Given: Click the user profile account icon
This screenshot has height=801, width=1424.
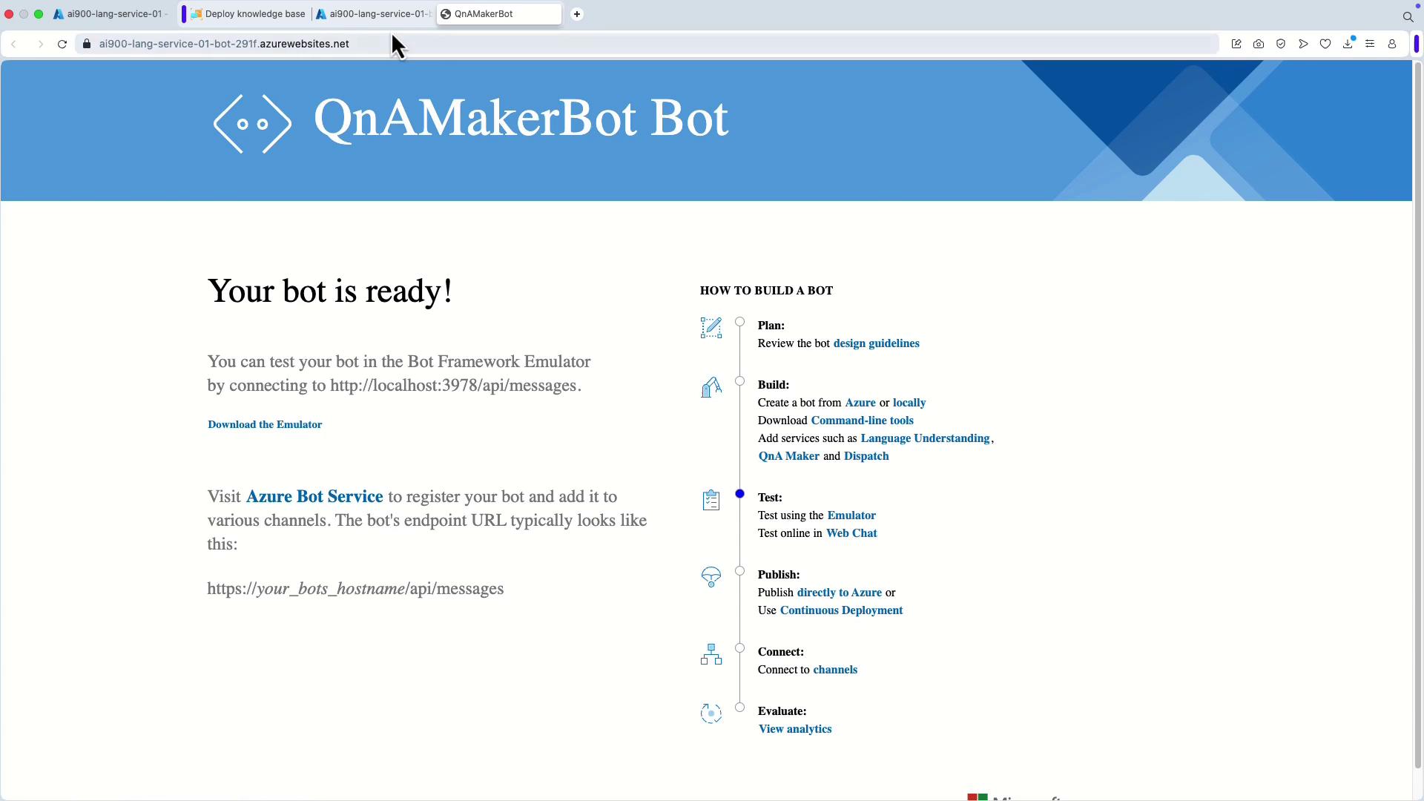Looking at the screenshot, I should (x=1392, y=44).
